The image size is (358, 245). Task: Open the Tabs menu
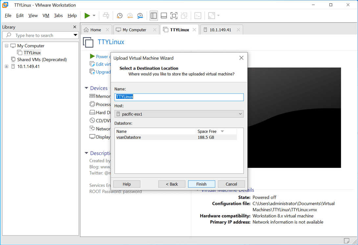(x=58, y=15)
